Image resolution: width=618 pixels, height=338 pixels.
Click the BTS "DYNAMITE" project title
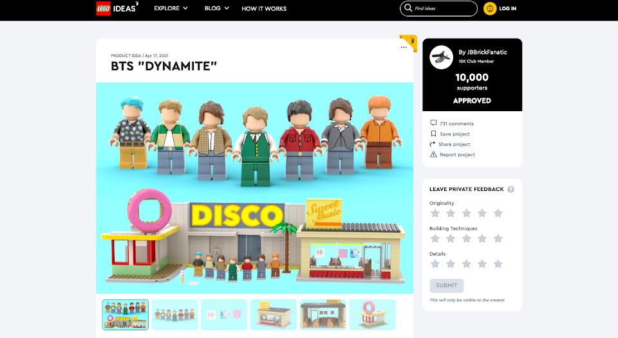coord(164,66)
